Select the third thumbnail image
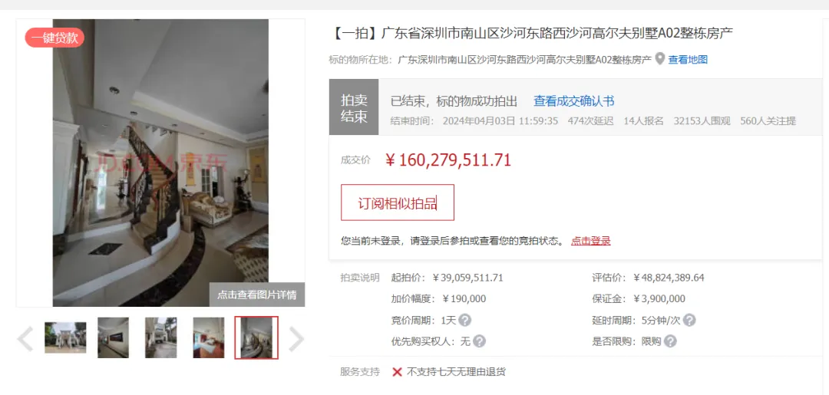The image size is (829, 395). pos(160,338)
